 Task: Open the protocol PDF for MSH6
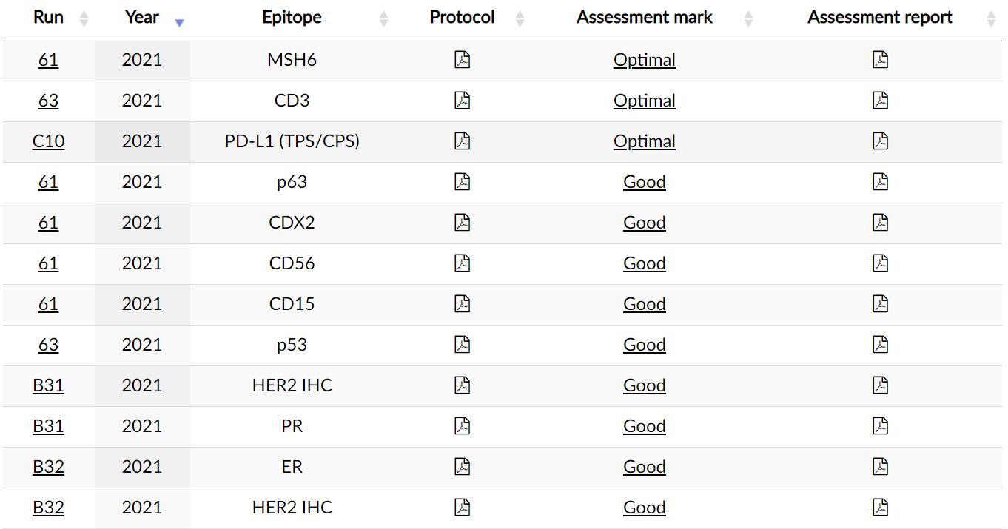coord(462,60)
